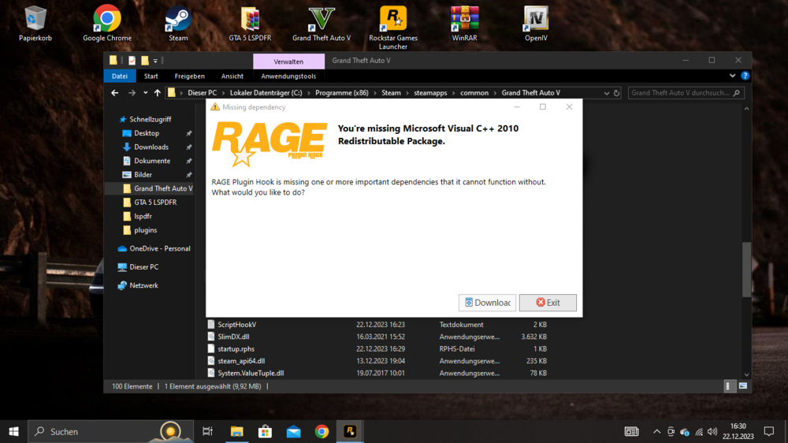Expand the recent locations dropdown arrow

point(145,93)
